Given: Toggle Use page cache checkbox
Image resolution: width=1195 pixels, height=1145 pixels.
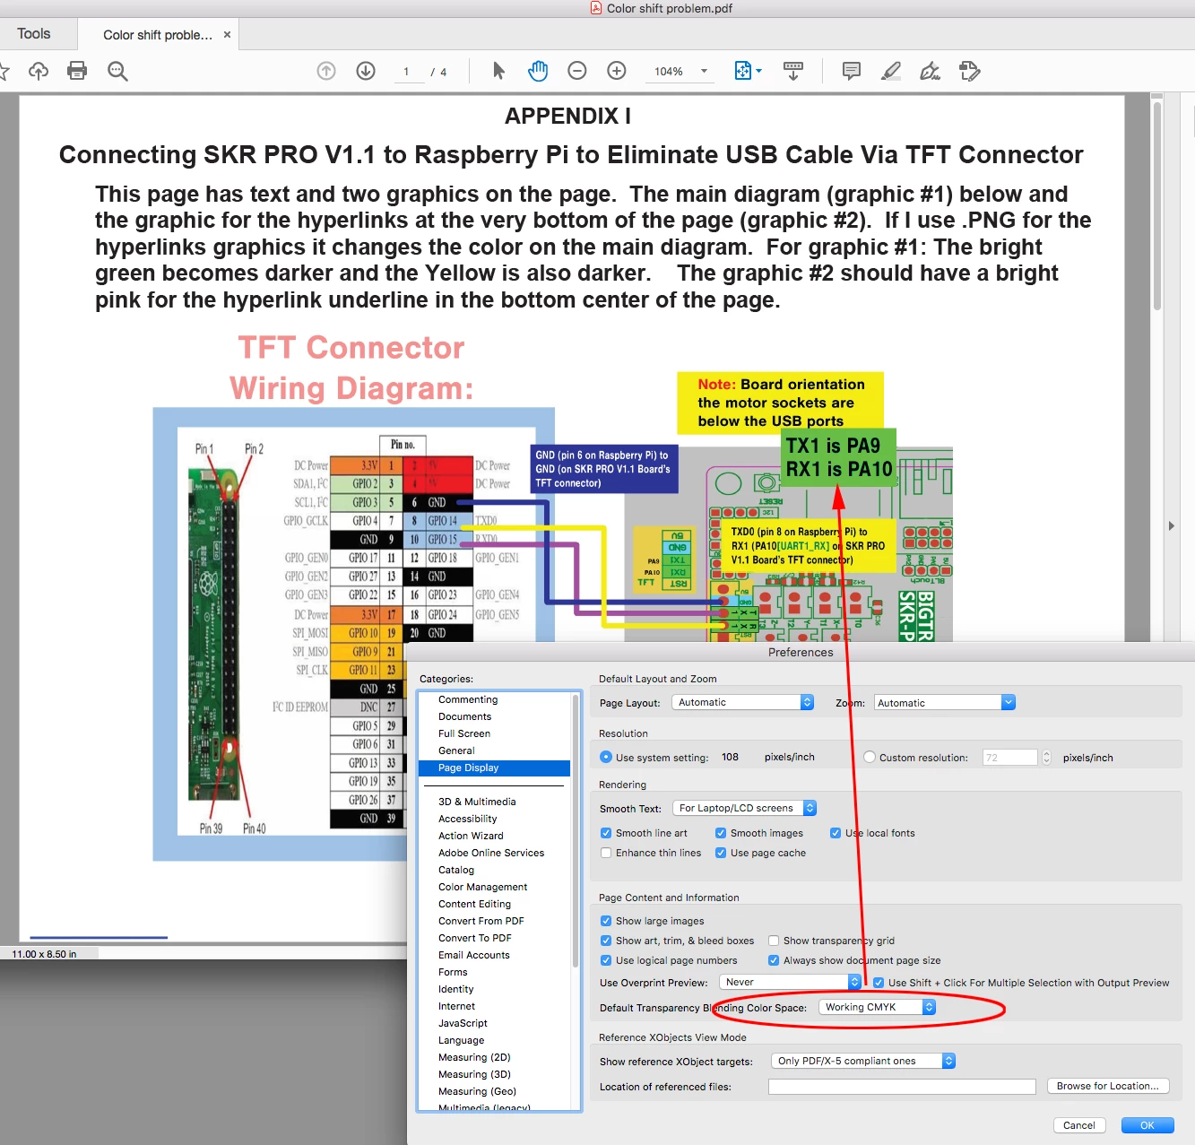Looking at the screenshot, I should pos(721,853).
